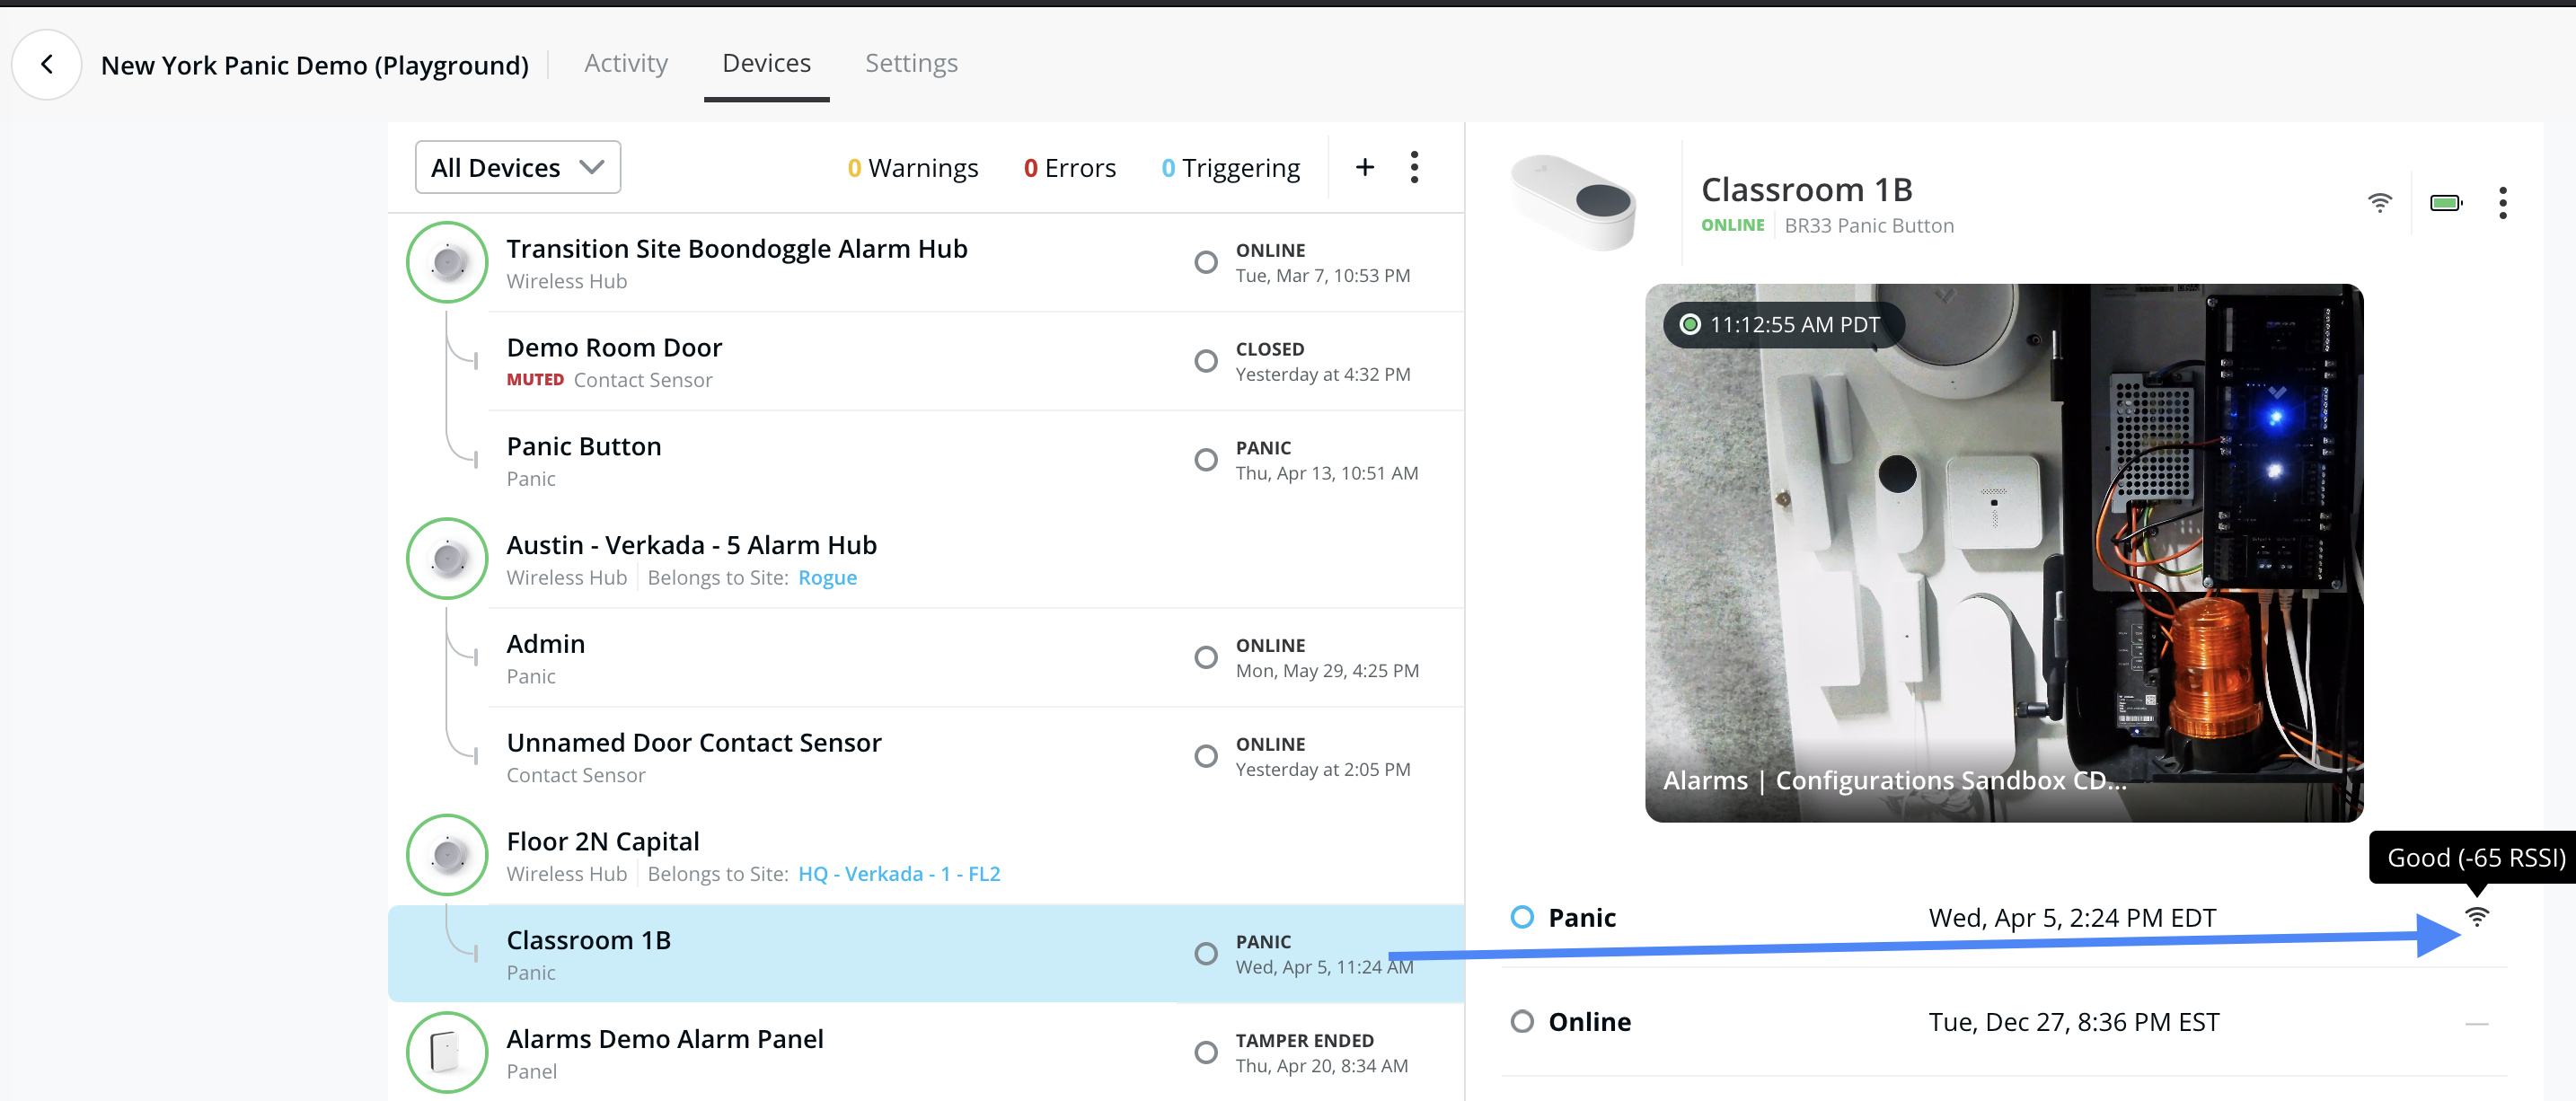The image size is (2576, 1101).
Task: Open device list three-dot menu
Action: click(1414, 167)
